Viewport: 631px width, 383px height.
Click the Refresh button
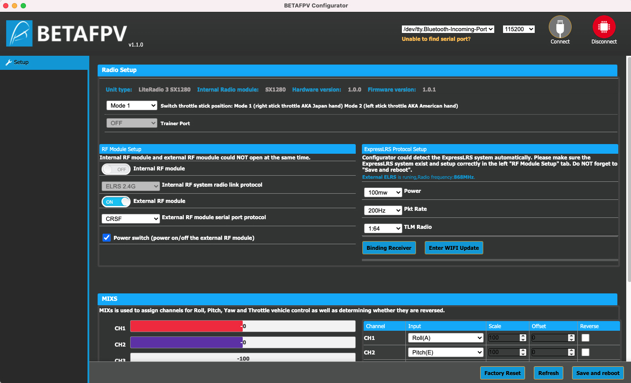tap(548, 373)
